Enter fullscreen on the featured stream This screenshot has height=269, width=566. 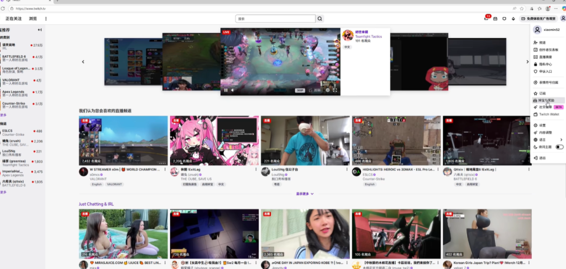pyautogui.click(x=336, y=90)
